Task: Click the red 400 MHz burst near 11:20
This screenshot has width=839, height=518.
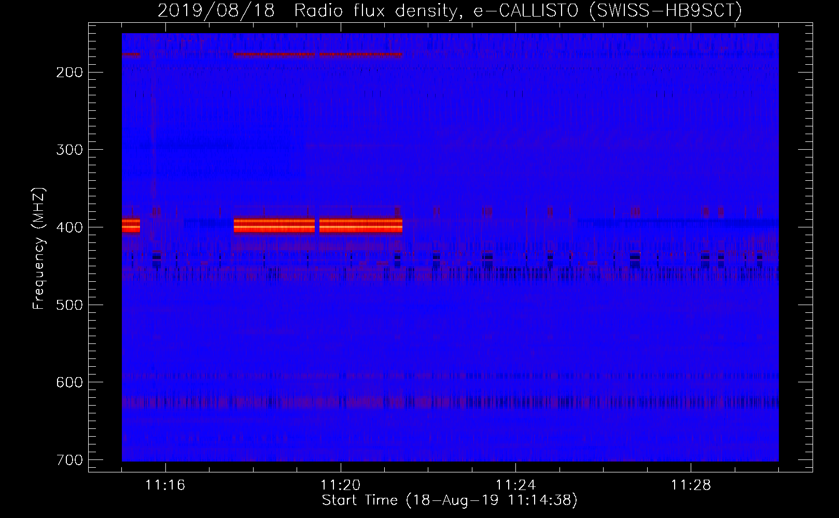Action: pyautogui.click(x=361, y=225)
